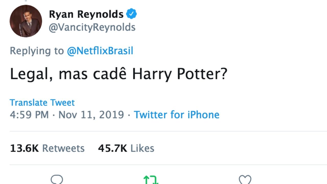
Task: Open the @NetflixBrasil profile link
Action: (x=100, y=51)
